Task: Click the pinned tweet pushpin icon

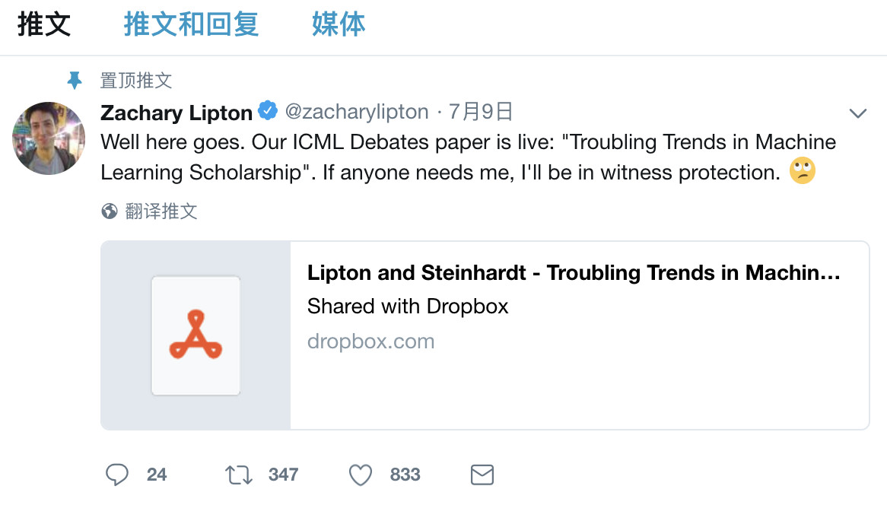Action: 75,80
